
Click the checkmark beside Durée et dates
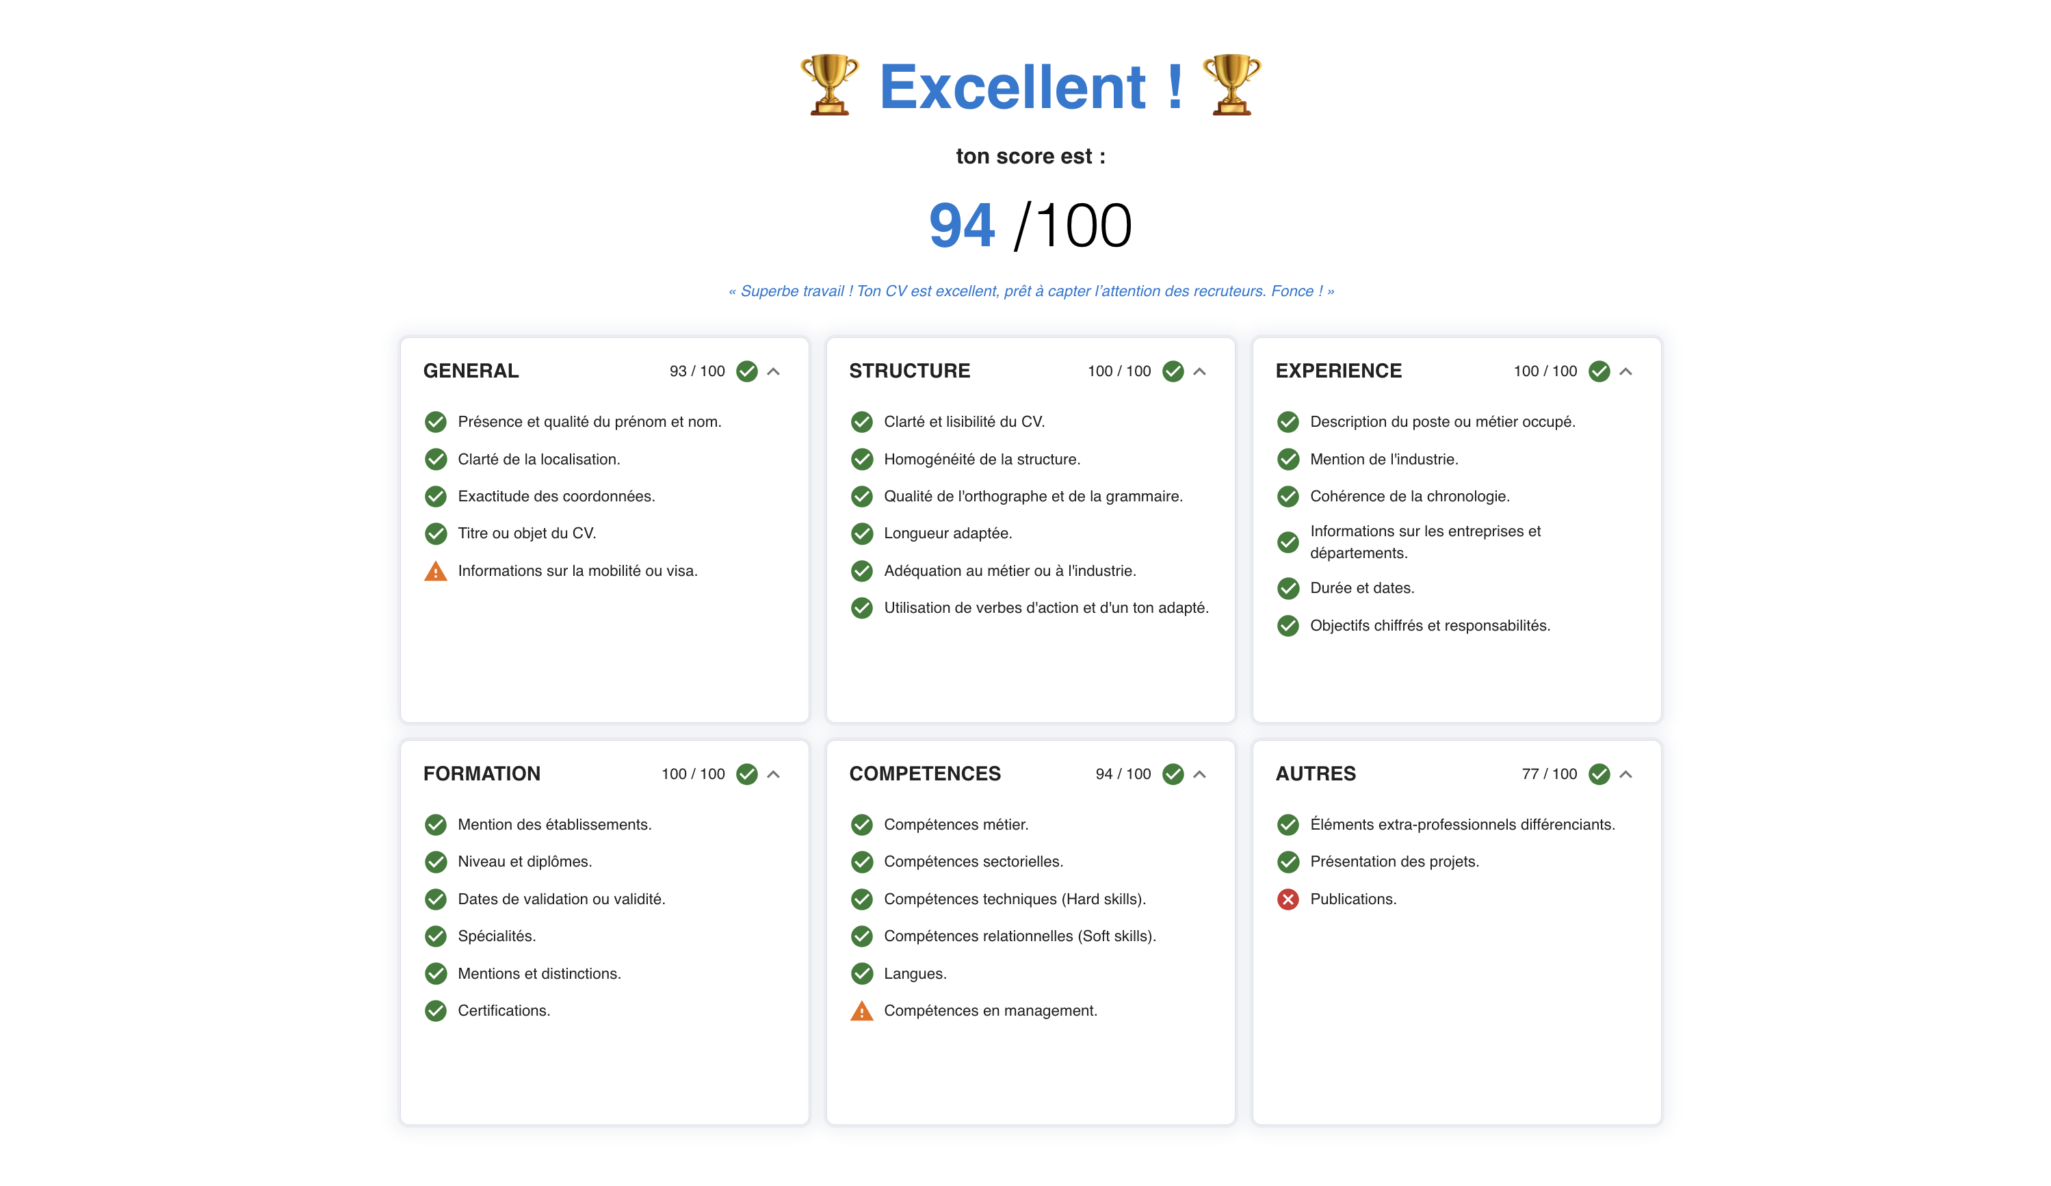coord(1288,588)
